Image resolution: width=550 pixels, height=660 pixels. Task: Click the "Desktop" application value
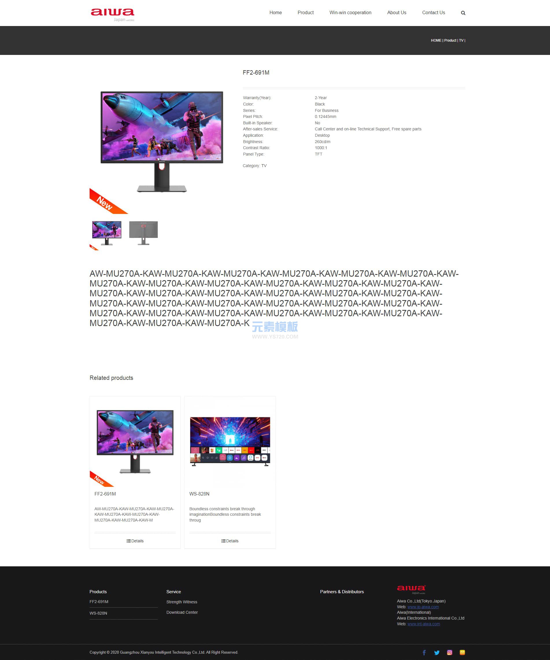click(x=322, y=136)
